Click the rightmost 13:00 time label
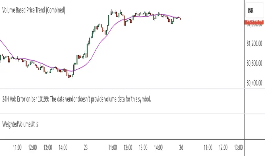 [x=238, y=147]
